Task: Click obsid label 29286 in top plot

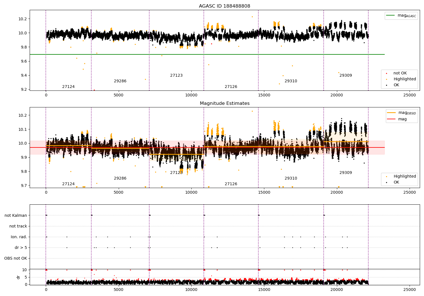Action: [120, 81]
